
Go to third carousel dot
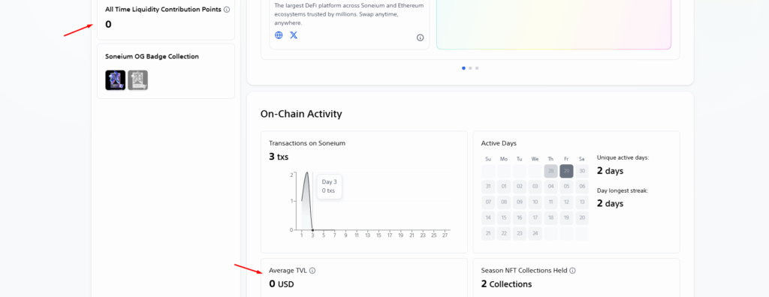tap(477, 68)
